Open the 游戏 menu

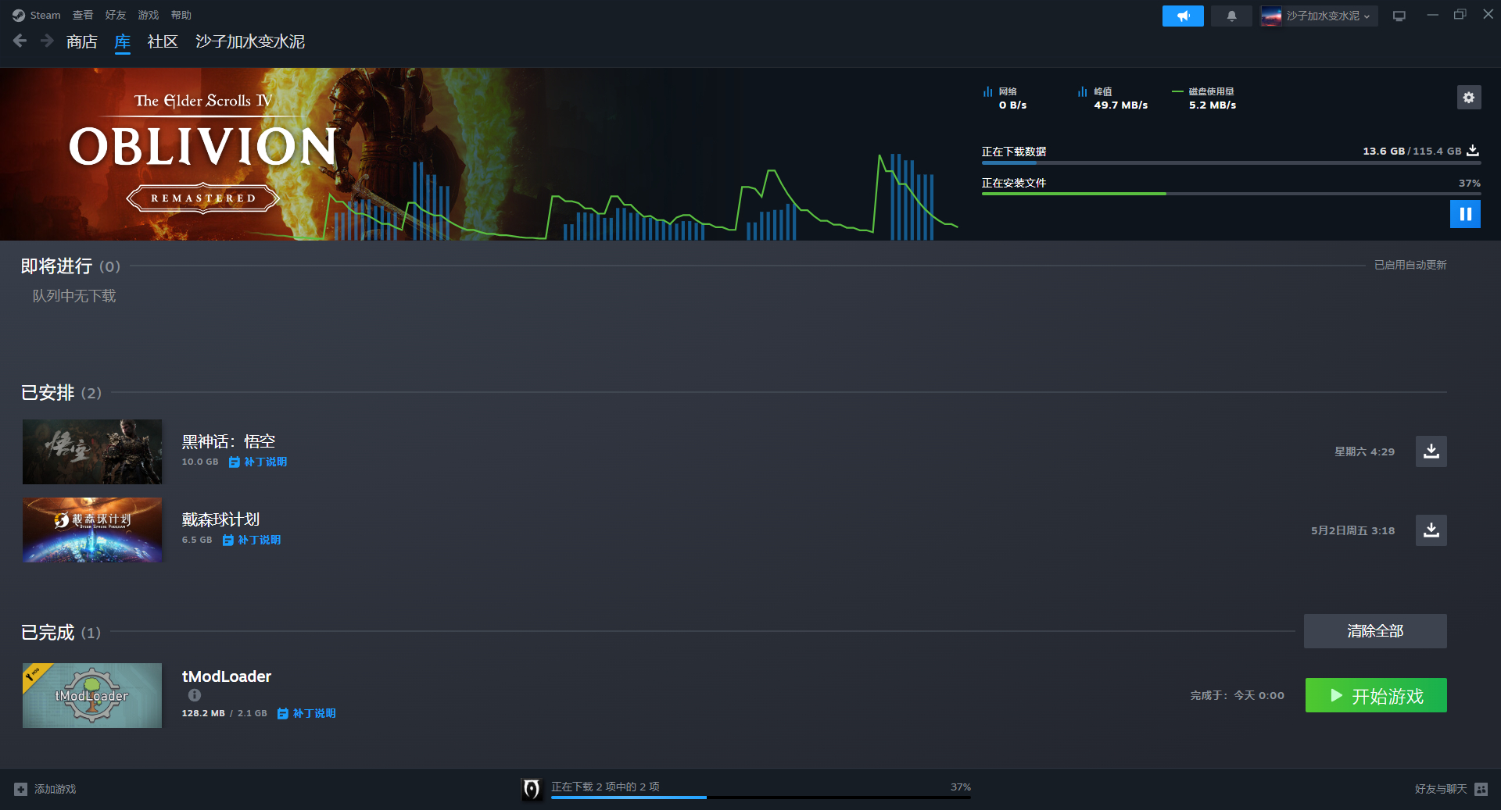[x=149, y=16]
